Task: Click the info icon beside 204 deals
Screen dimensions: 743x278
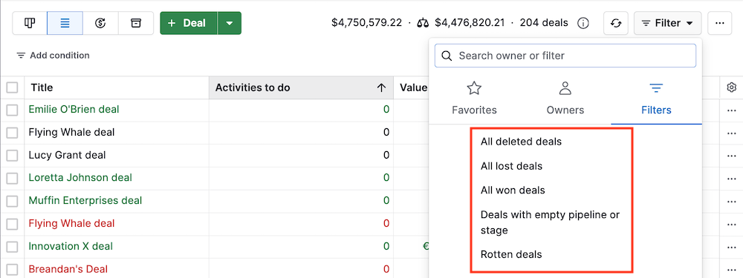Action: [583, 23]
